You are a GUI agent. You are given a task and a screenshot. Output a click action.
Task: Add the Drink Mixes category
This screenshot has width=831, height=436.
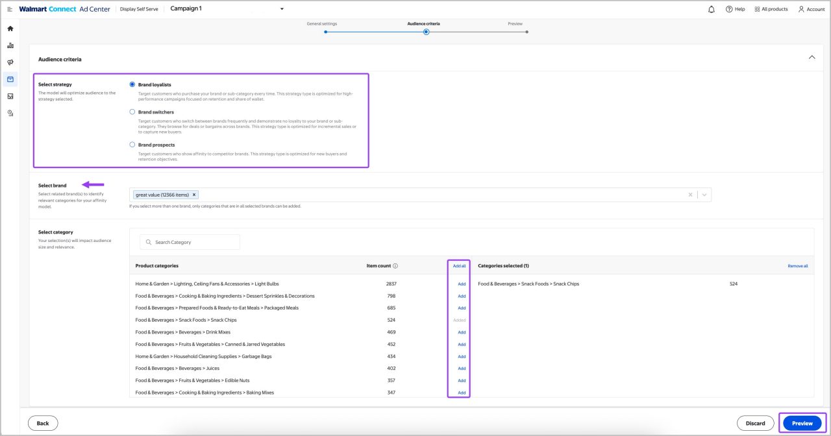pos(462,332)
